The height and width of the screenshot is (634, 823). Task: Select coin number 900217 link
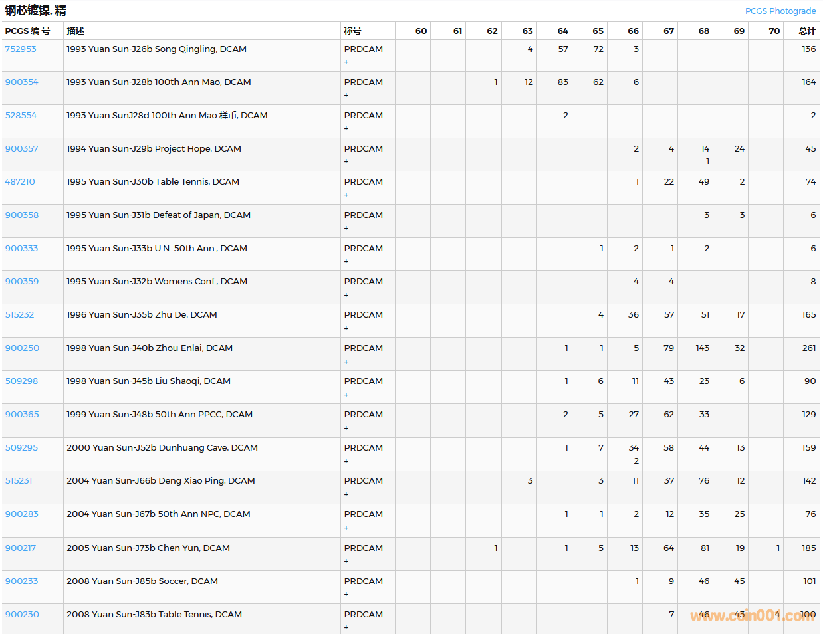[x=21, y=548]
